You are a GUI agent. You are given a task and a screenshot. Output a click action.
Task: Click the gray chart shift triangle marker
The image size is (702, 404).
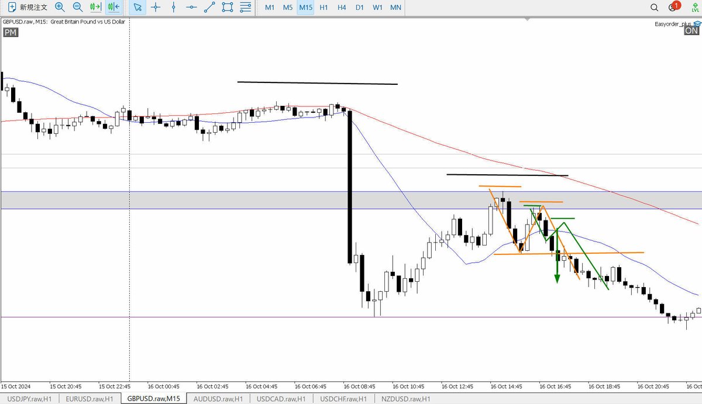click(x=527, y=19)
